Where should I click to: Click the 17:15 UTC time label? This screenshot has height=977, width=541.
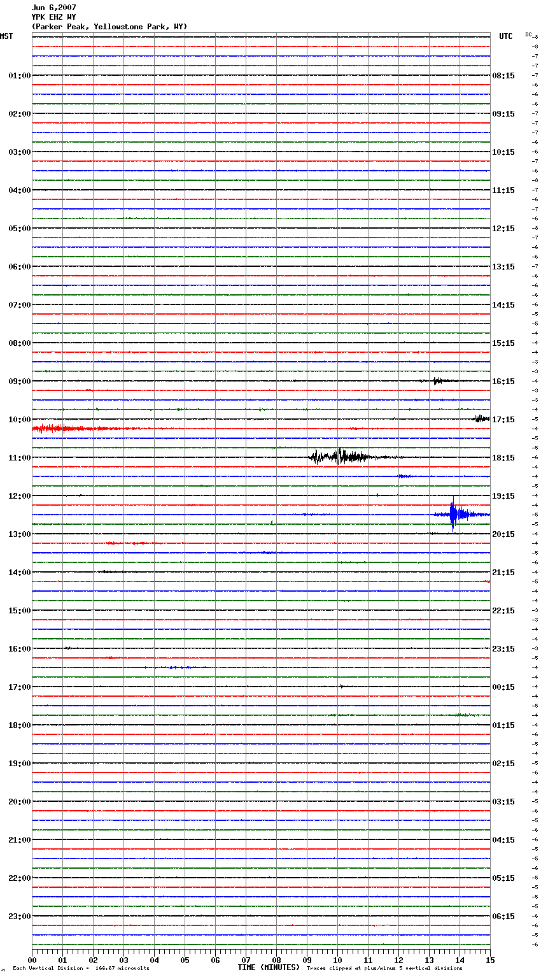point(503,420)
